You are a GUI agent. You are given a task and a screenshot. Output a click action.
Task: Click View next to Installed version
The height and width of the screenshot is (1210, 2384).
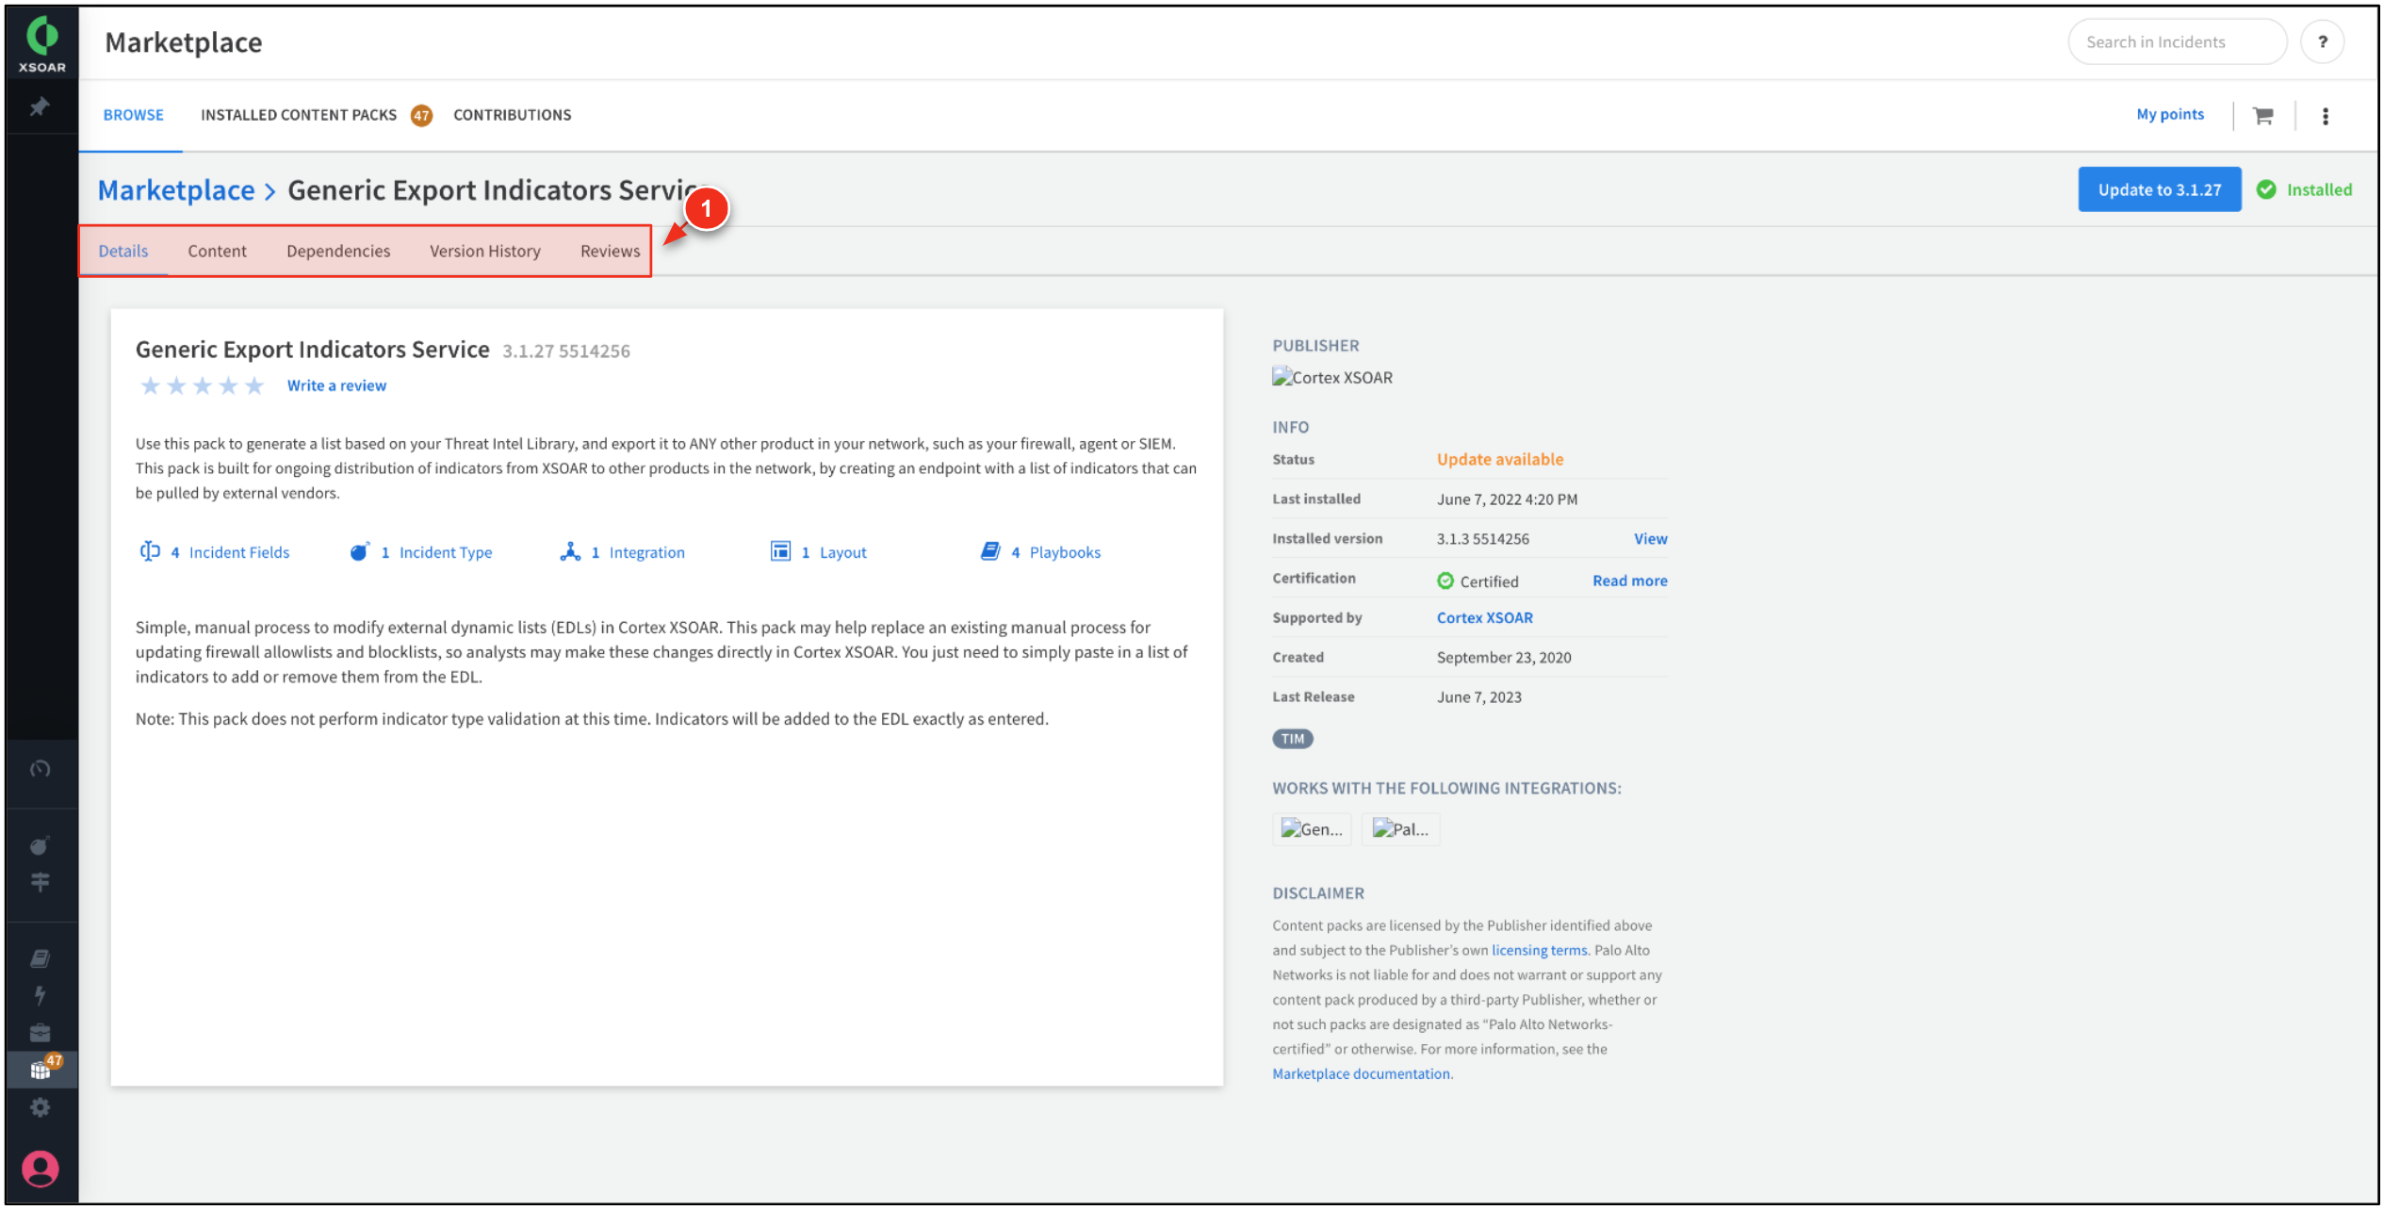(1650, 539)
